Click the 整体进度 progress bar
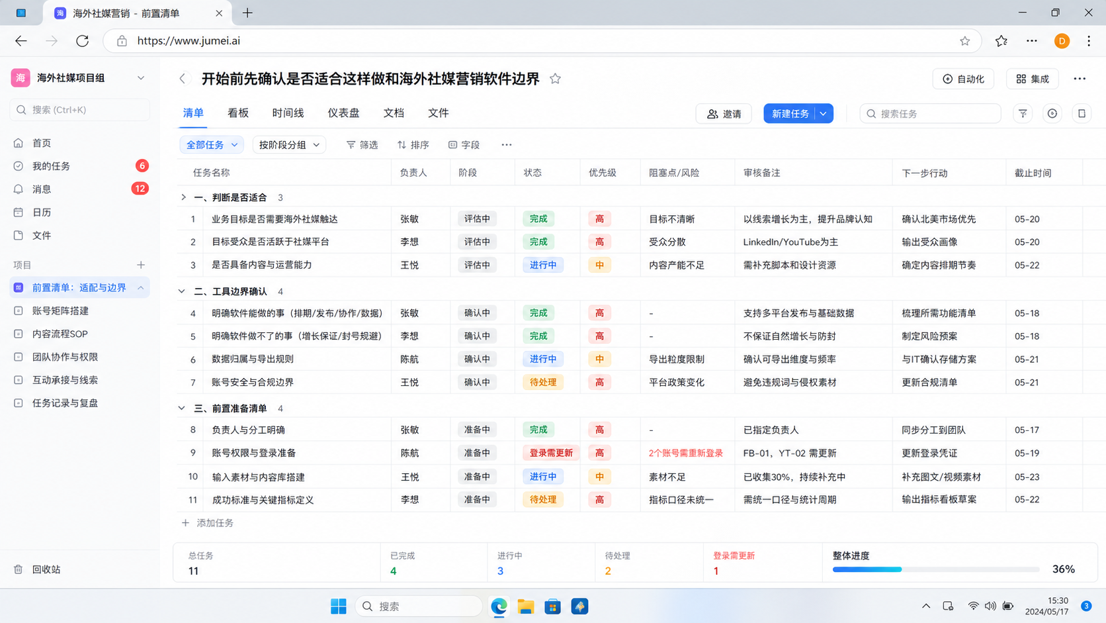 pos(936,569)
